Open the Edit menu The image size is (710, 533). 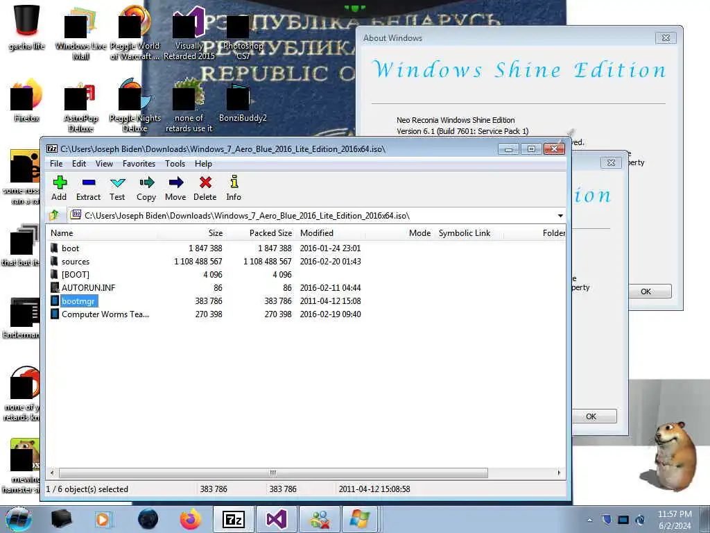click(79, 164)
